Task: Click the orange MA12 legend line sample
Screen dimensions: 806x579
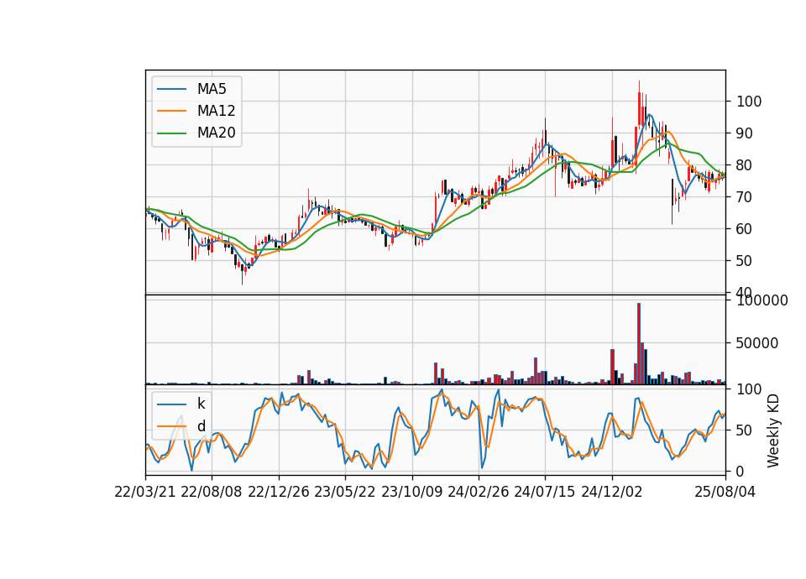Action: pyautogui.click(x=171, y=111)
